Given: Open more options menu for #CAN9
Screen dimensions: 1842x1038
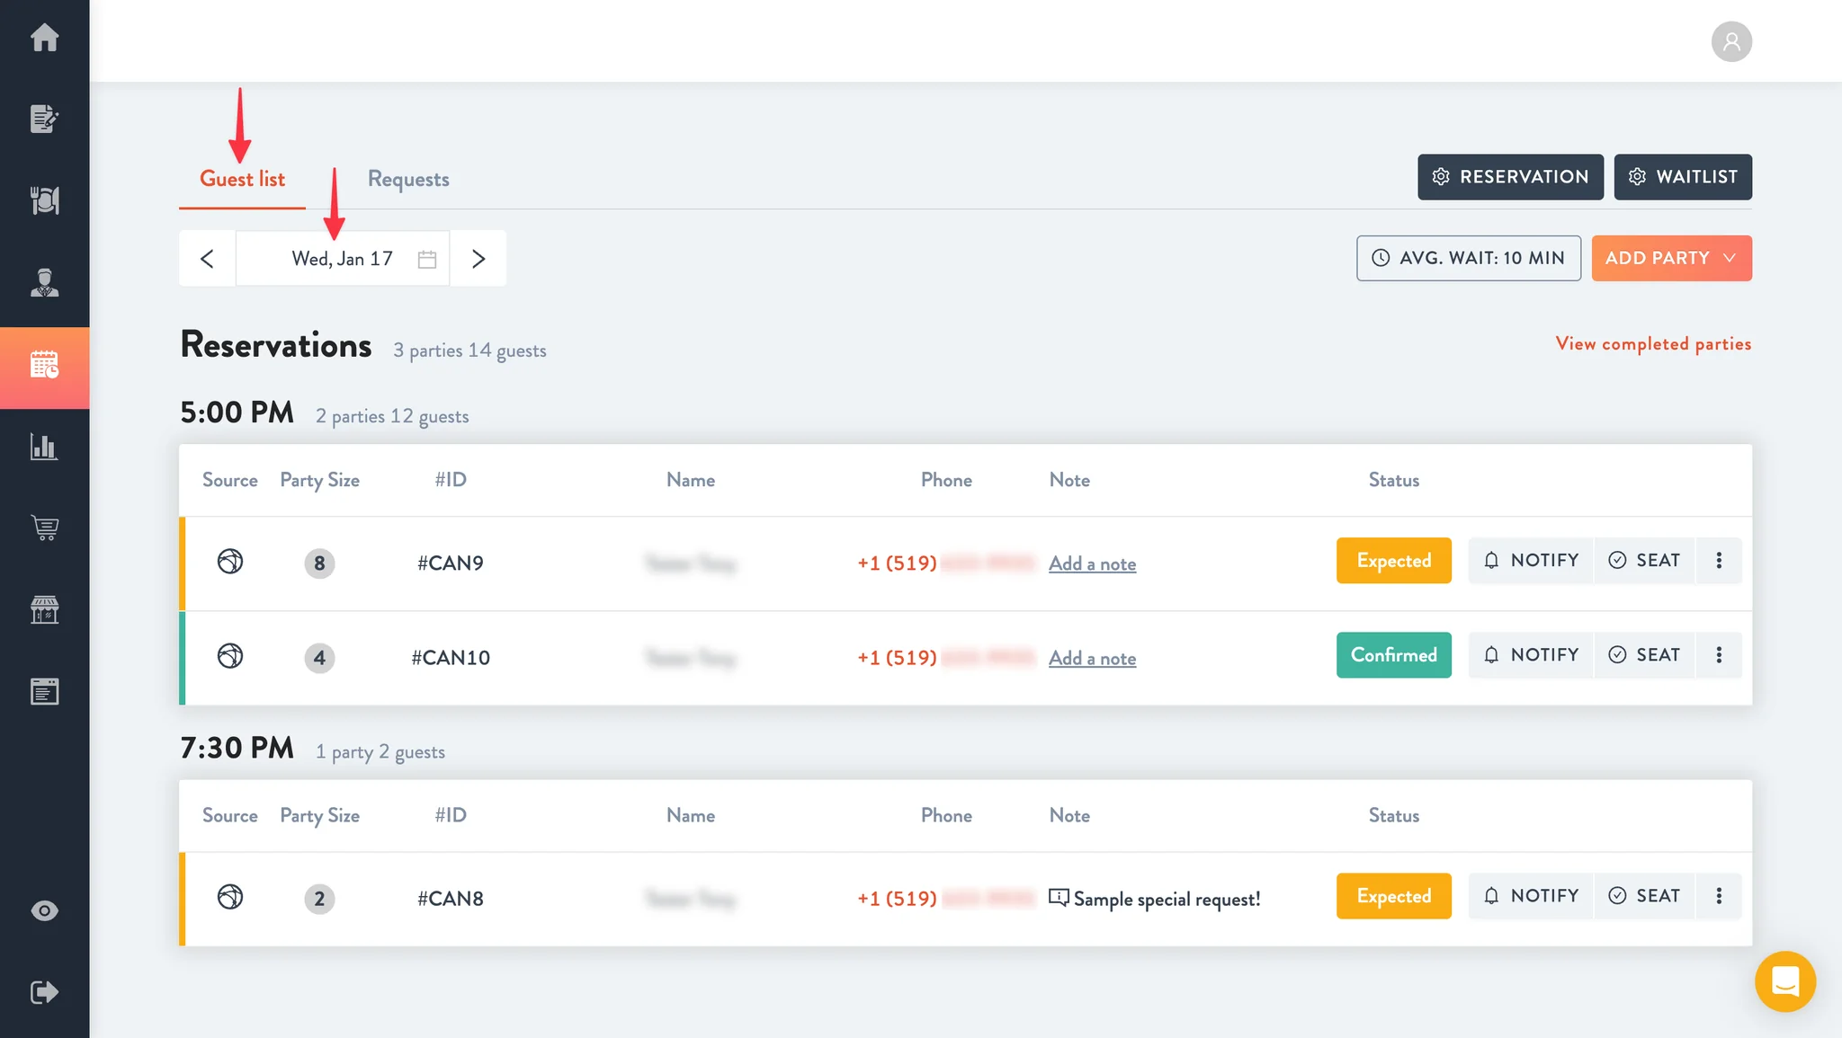Looking at the screenshot, I should click(1719, 561).
